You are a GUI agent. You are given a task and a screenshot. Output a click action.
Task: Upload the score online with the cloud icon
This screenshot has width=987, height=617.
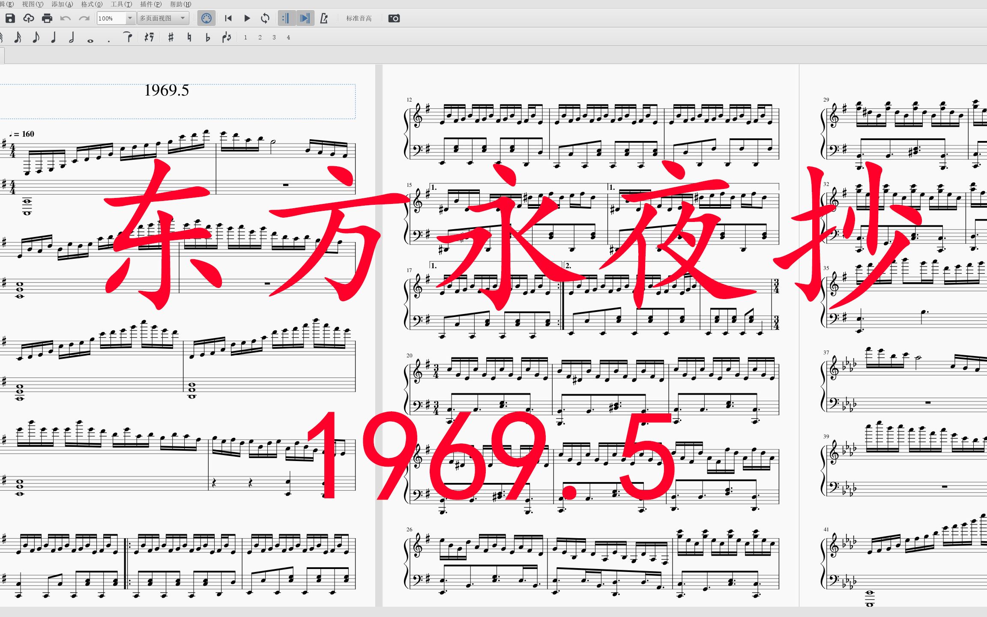29,18
